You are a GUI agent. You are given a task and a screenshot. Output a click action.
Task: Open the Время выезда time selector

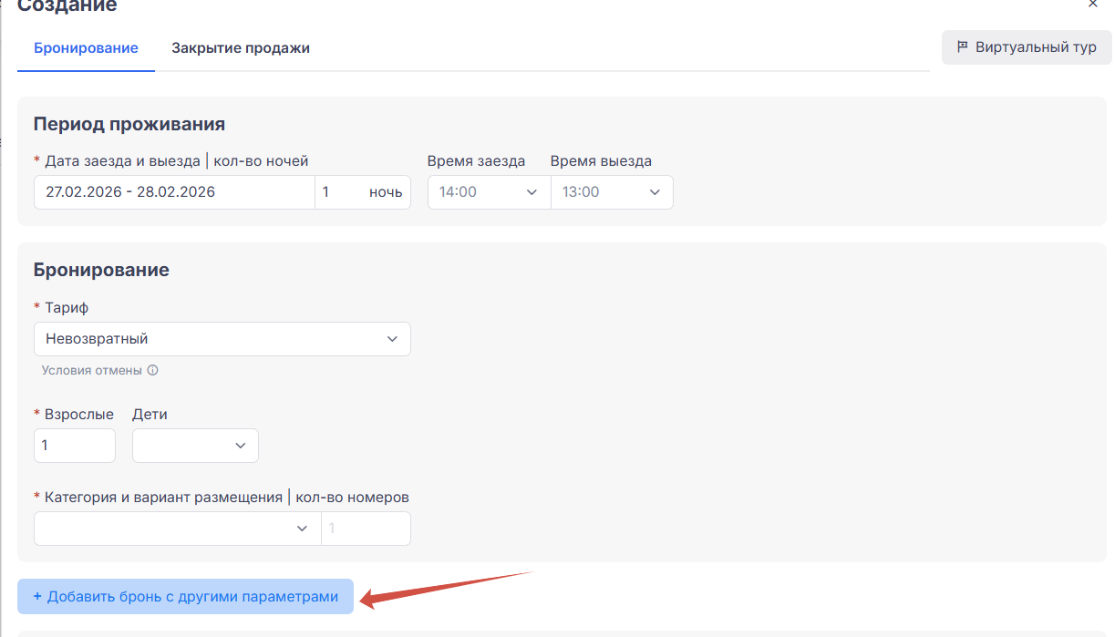(611, 192)
